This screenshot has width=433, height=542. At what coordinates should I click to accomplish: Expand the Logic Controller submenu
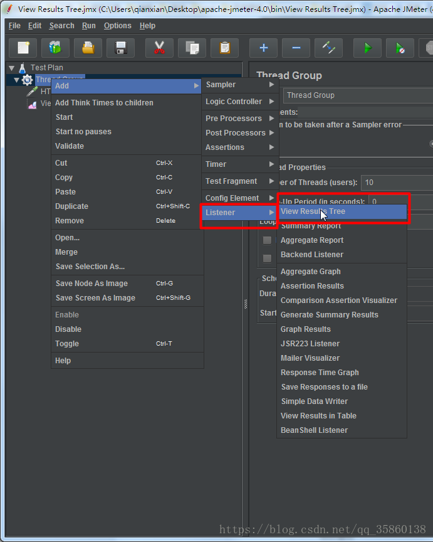tap(240, 102)
